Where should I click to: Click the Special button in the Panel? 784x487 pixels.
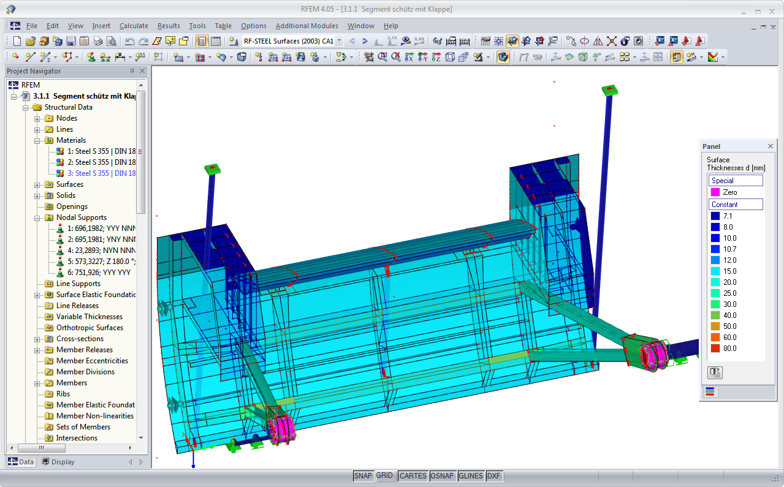click(x=735, y=180)
